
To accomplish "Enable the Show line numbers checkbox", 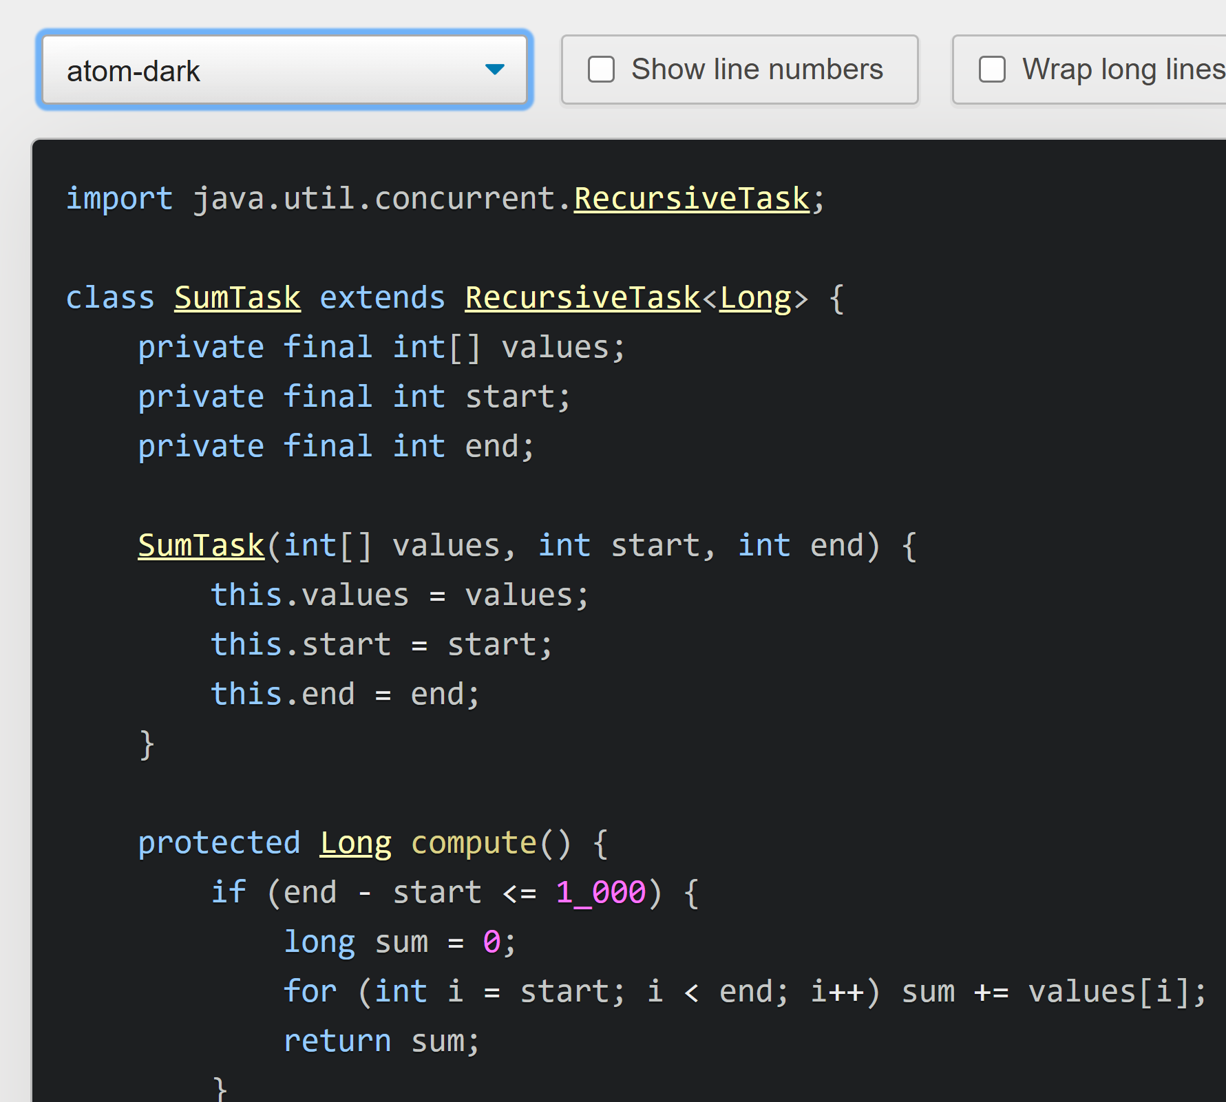I will click(601, 70).
